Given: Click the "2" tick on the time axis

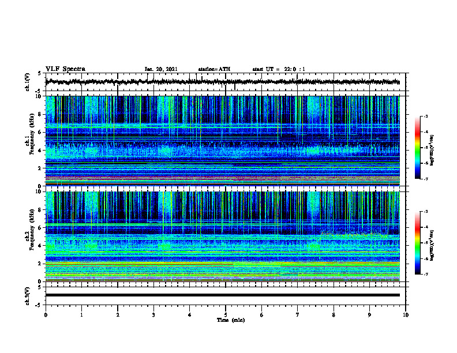Looking at the screenshot, I should 118,315.
